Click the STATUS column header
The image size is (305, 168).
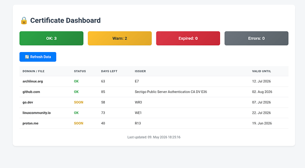coord(80,71)
